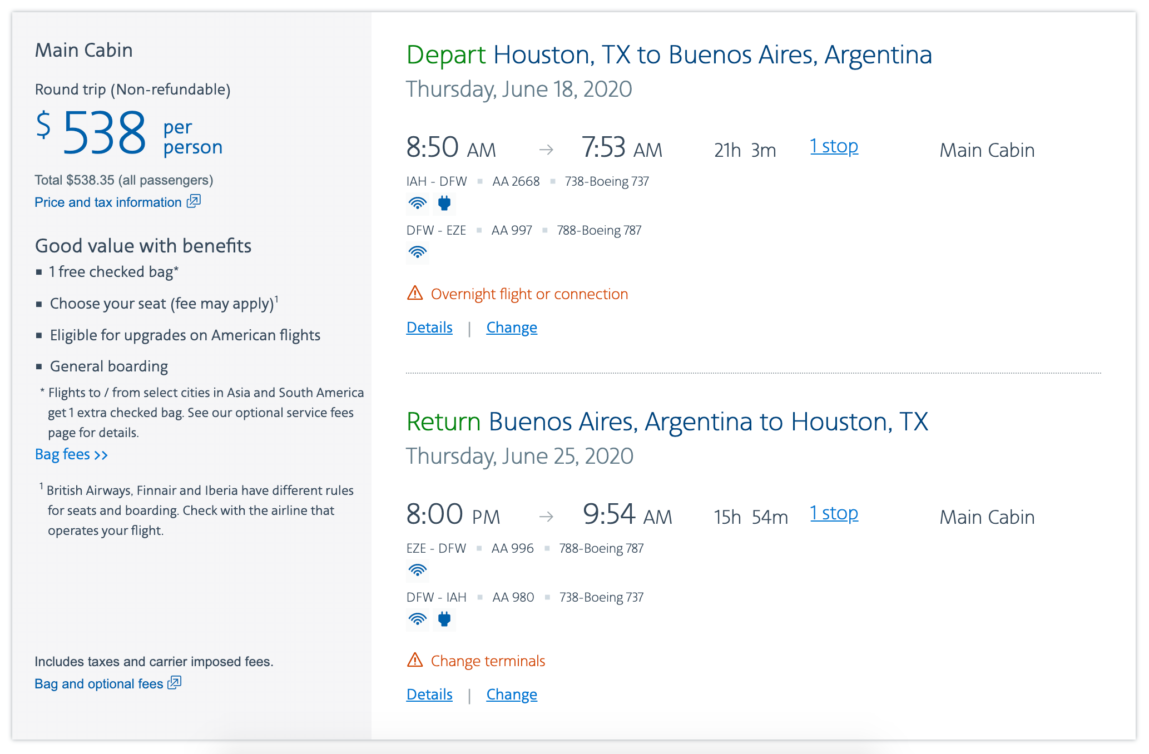Click overnight flight warning triangle icon
Viewport: 1149px width, 754px height.
[x=415, y=293]
